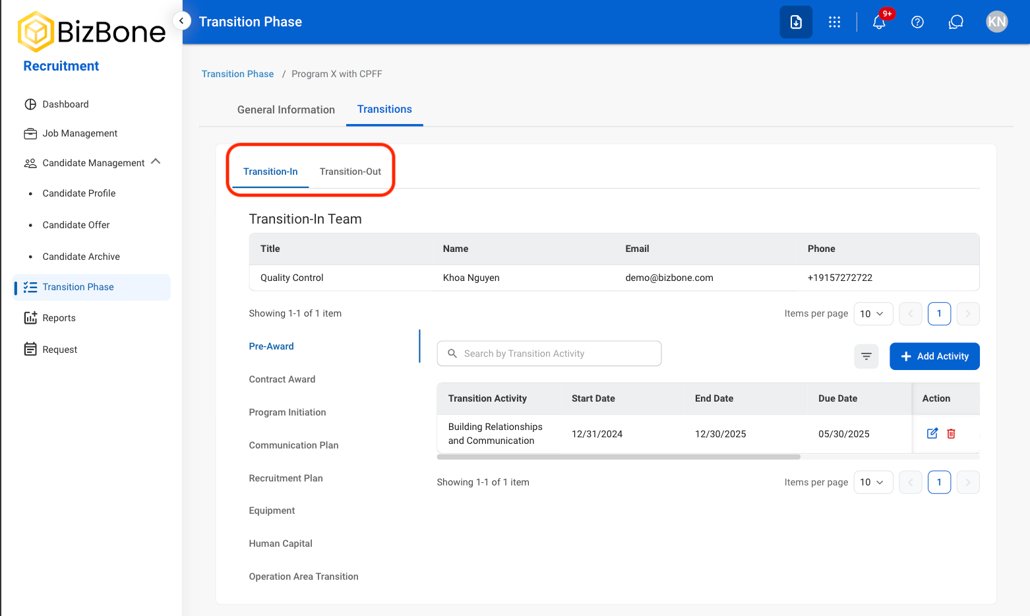Viewport: 1030px width, 616px height.
Task: Open the download document icon in header
Action: tap(796, 22)
